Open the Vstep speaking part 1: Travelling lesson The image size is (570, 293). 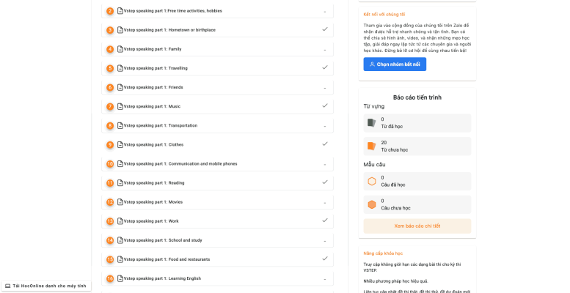(x=217, y=68)
